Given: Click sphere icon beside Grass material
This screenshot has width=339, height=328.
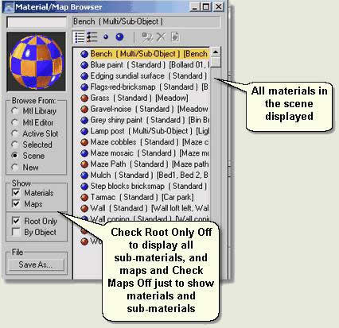Looking at the screenshot, I should point(84,98).
